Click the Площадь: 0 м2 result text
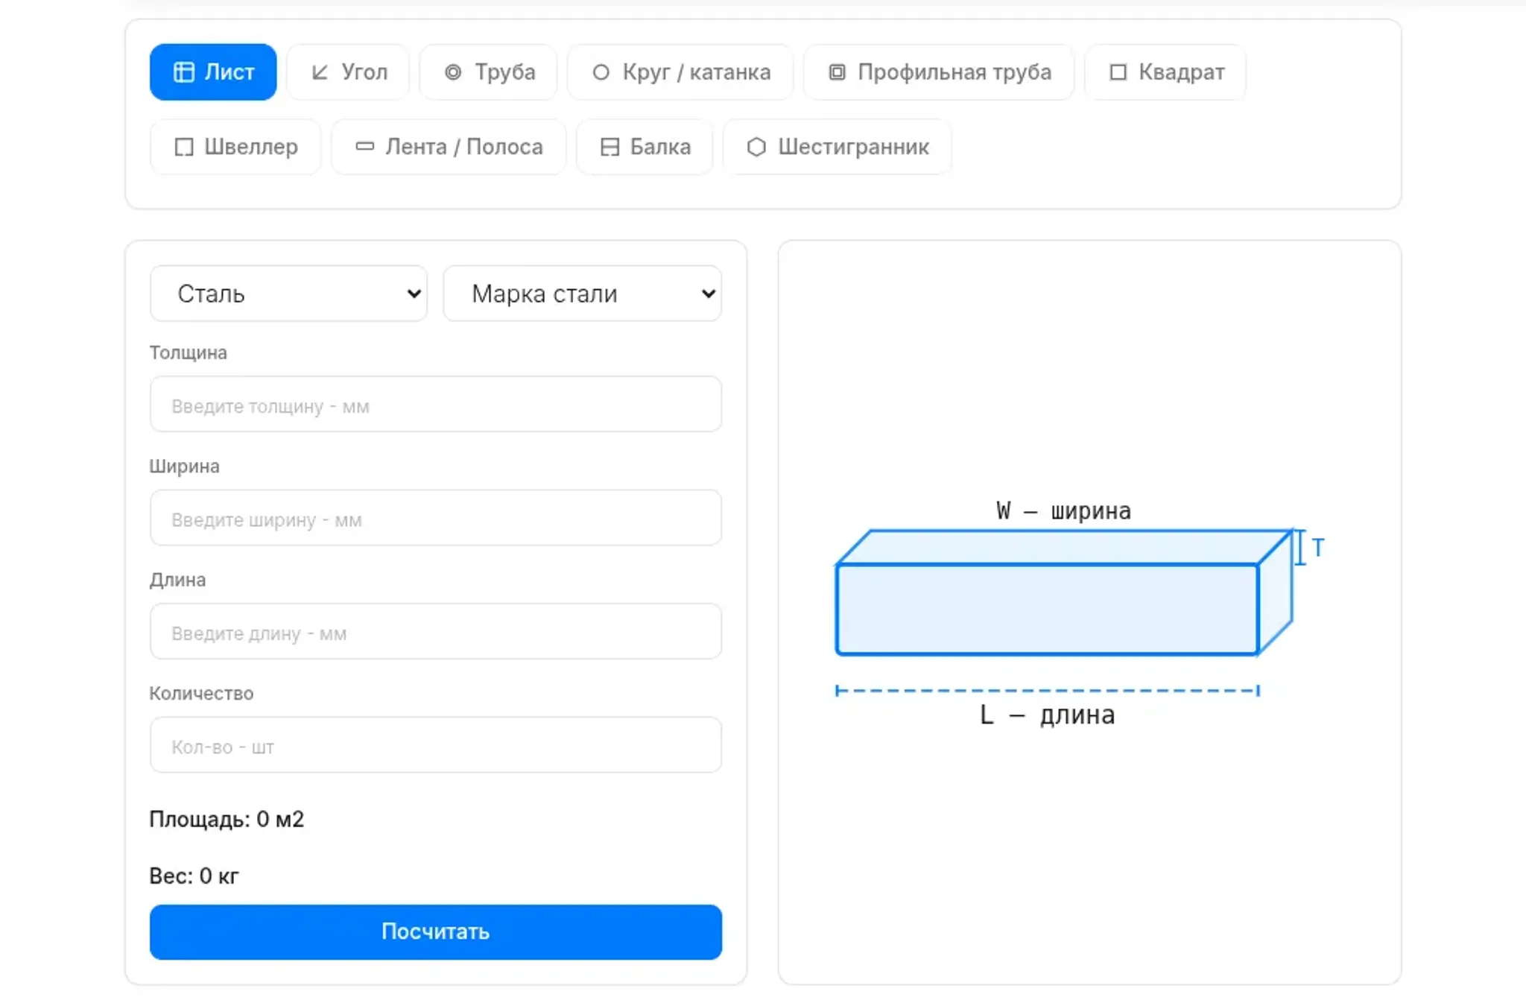This screenshot has width=1526, height=997. [x=227, y=820]
